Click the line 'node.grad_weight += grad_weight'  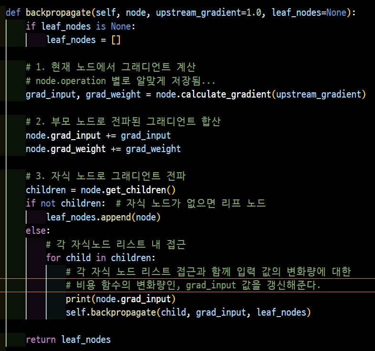[x=104, y=149]
